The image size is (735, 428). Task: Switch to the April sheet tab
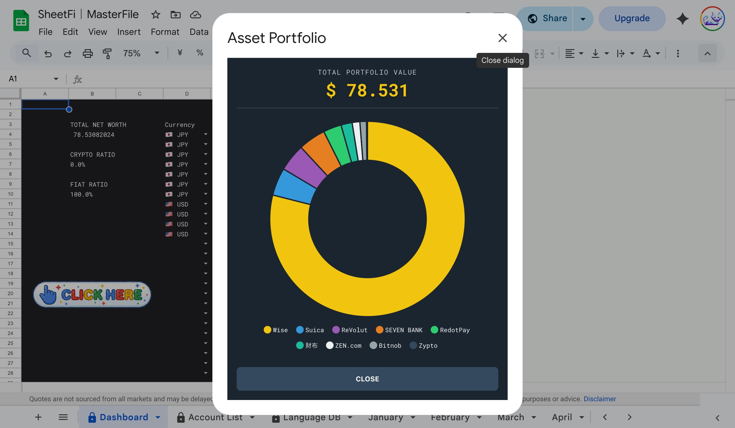pos(562,417)
